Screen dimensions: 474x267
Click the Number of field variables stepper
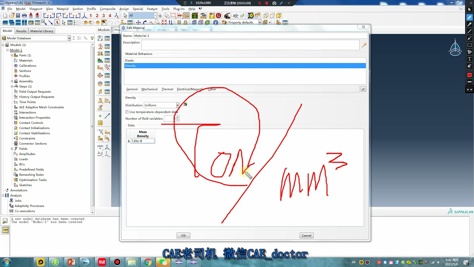tap(178, 119)
